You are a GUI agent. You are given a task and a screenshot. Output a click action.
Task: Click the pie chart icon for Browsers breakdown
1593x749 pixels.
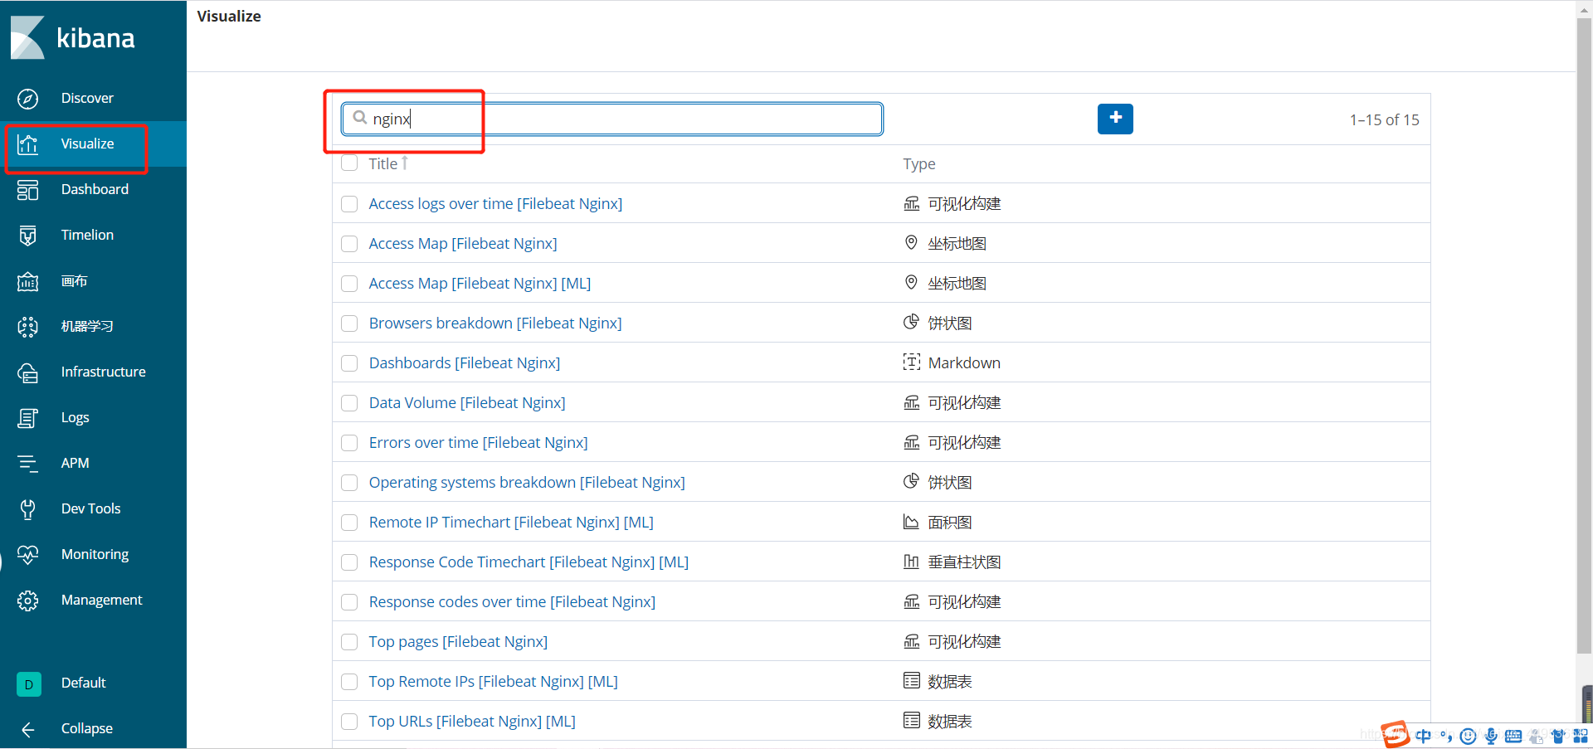tap(911, 322)
